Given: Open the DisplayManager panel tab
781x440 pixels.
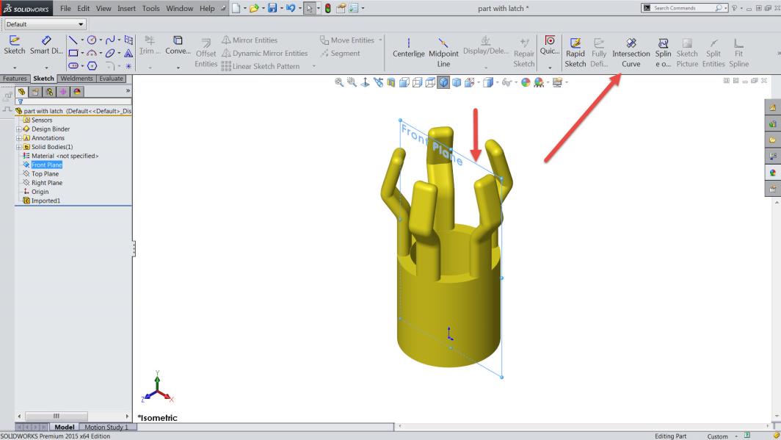Looking at the screenshot, I should click(x=76, y=92).
